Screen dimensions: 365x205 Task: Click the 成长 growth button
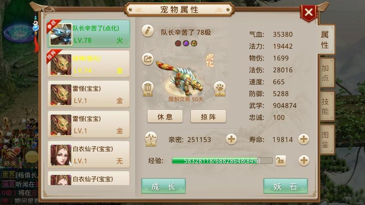(x=163, y=186)
